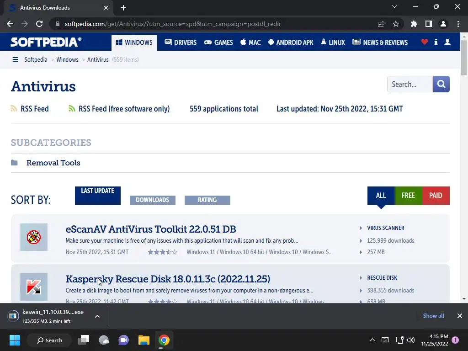Open the News & Reviews section
Viewport: 468px width, 351px height.
[380, 43]
